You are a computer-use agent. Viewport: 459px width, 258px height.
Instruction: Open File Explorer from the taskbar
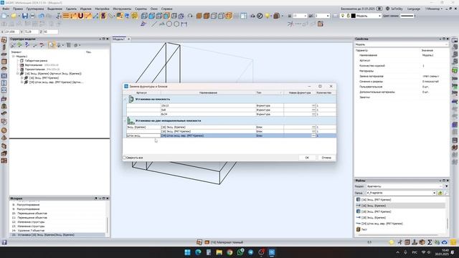(219, 252)
